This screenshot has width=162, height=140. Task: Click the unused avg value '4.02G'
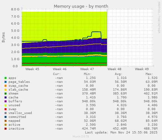click(122, 105)
